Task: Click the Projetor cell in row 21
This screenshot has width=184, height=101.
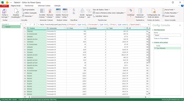Action: click(x=36, y=84)
